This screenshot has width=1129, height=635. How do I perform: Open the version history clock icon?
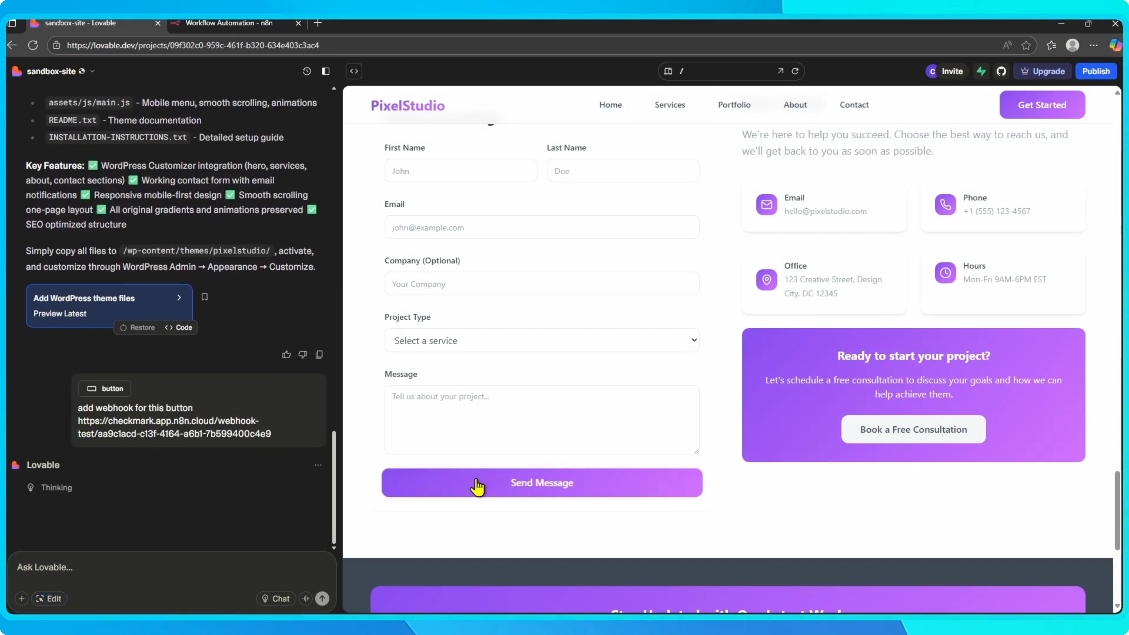[307, 71]
